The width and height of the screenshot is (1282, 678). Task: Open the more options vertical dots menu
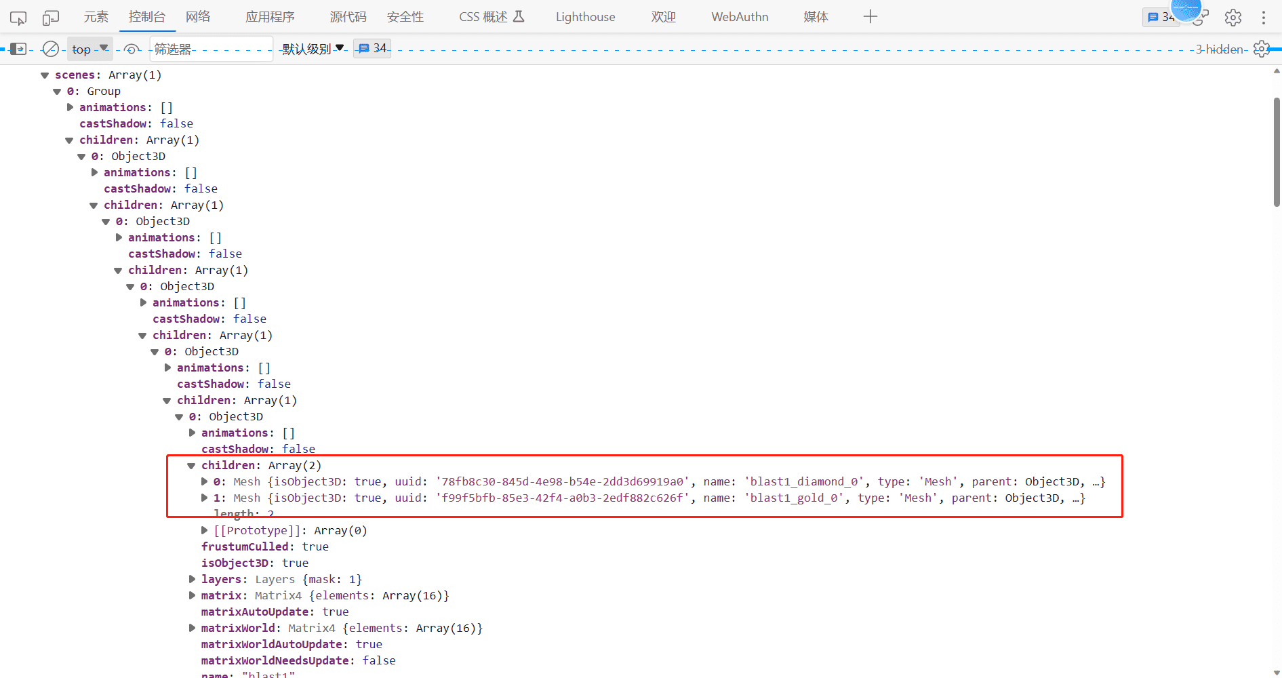click(x=1264, y=18)
